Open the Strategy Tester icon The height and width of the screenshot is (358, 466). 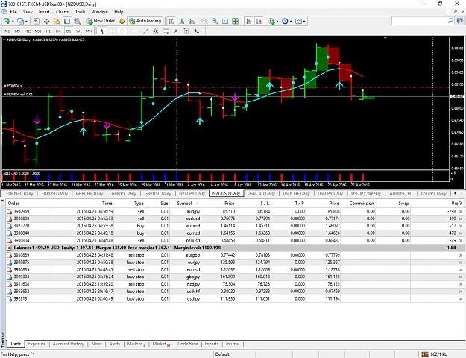78,21
